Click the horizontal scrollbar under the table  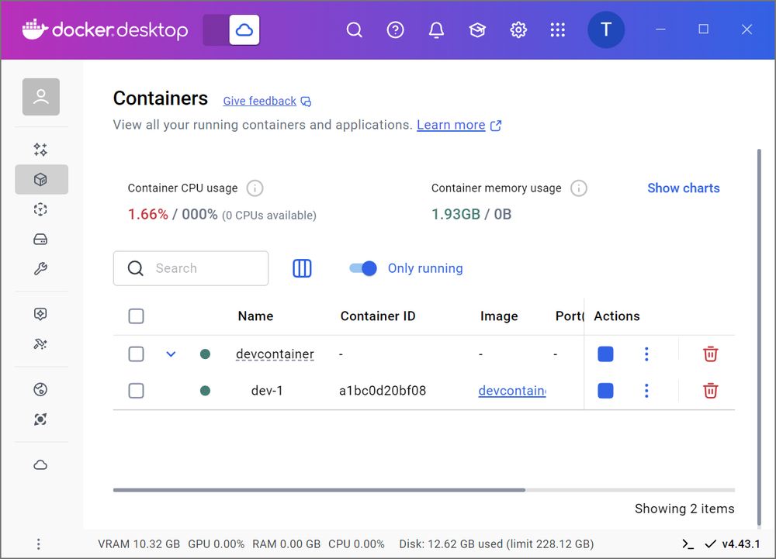coord(319,490)
